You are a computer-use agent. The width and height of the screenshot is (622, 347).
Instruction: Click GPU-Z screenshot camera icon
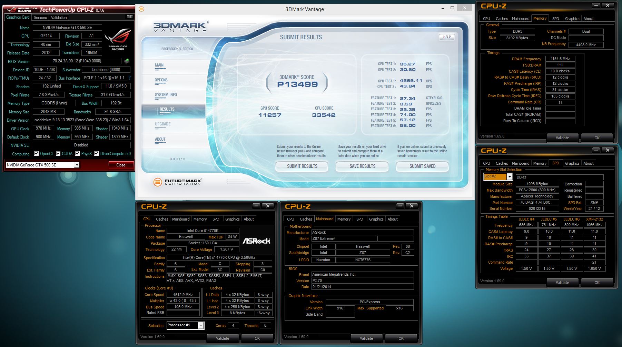coord(130,17)
